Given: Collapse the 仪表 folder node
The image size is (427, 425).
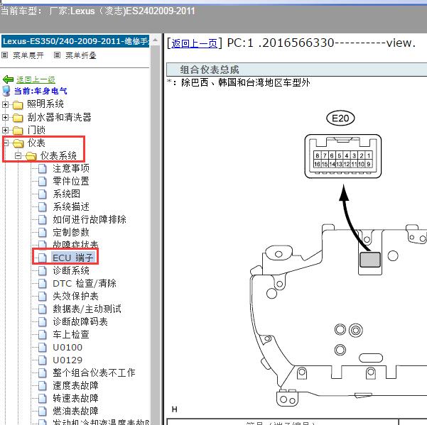Looking at the screenshot, I should [x=6, y=143].
